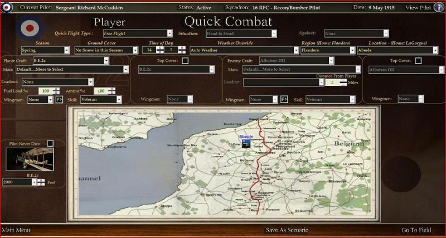Click the squadron text 16 RFC - Recon/Bomber Pilot
The width and height of the screenshot is (446, 238).
(x=286, y=8)
